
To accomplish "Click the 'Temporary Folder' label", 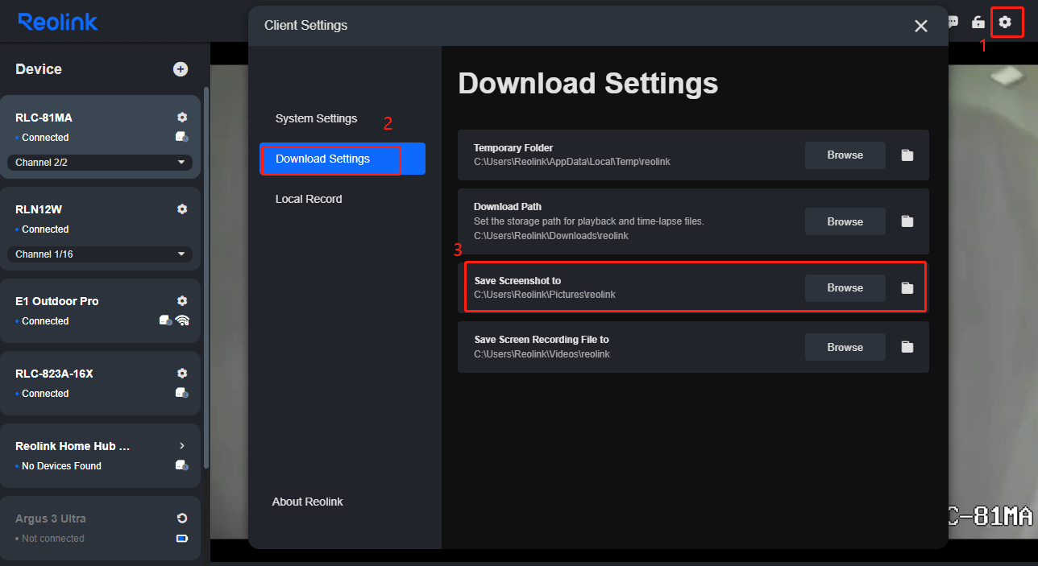I will 513,148.
